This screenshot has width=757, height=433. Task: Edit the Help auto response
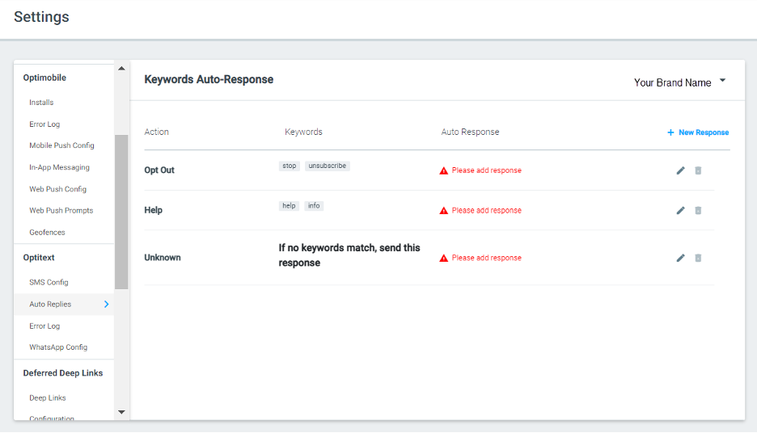click(x=680, y=210)
